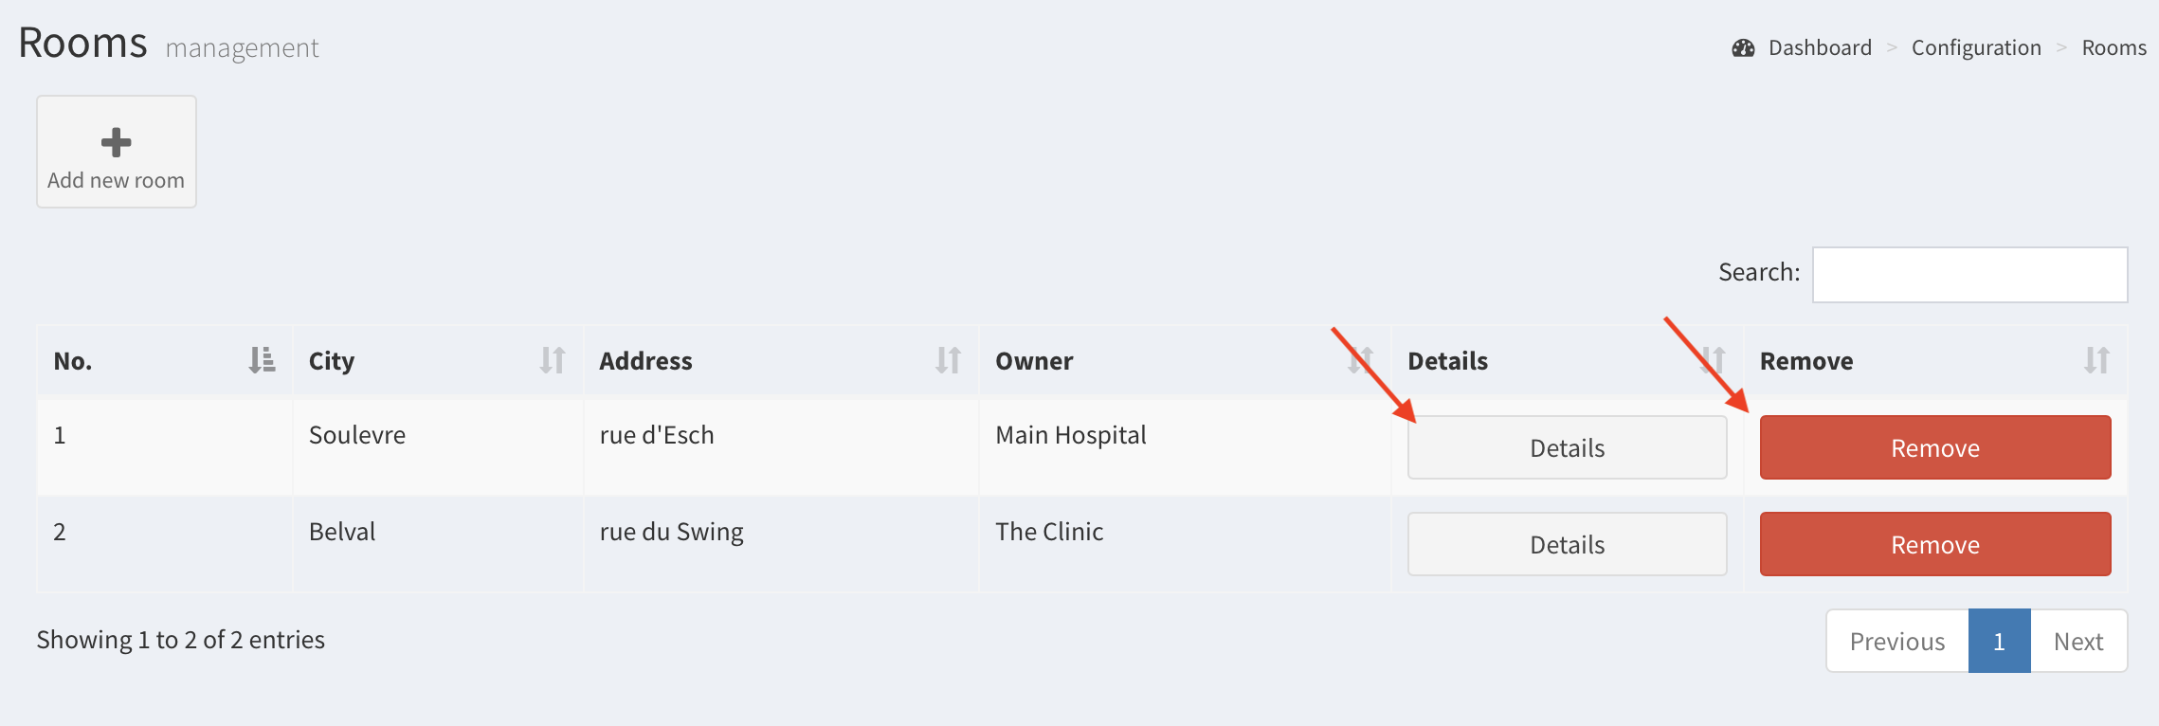Click the Rooms breadcrumb item
Screen dimensions: 2159x726
point(2114,48)
